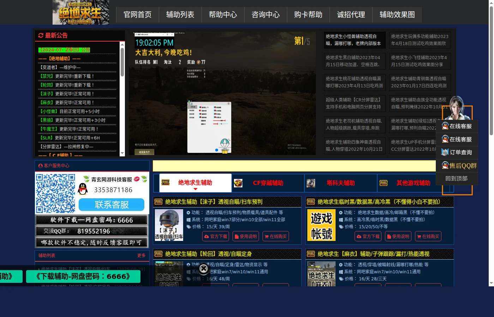Click the Tarkov icon beside 塔科夫辅助
The width and height of the screenshot is (494, 317).
coord(311,183)
